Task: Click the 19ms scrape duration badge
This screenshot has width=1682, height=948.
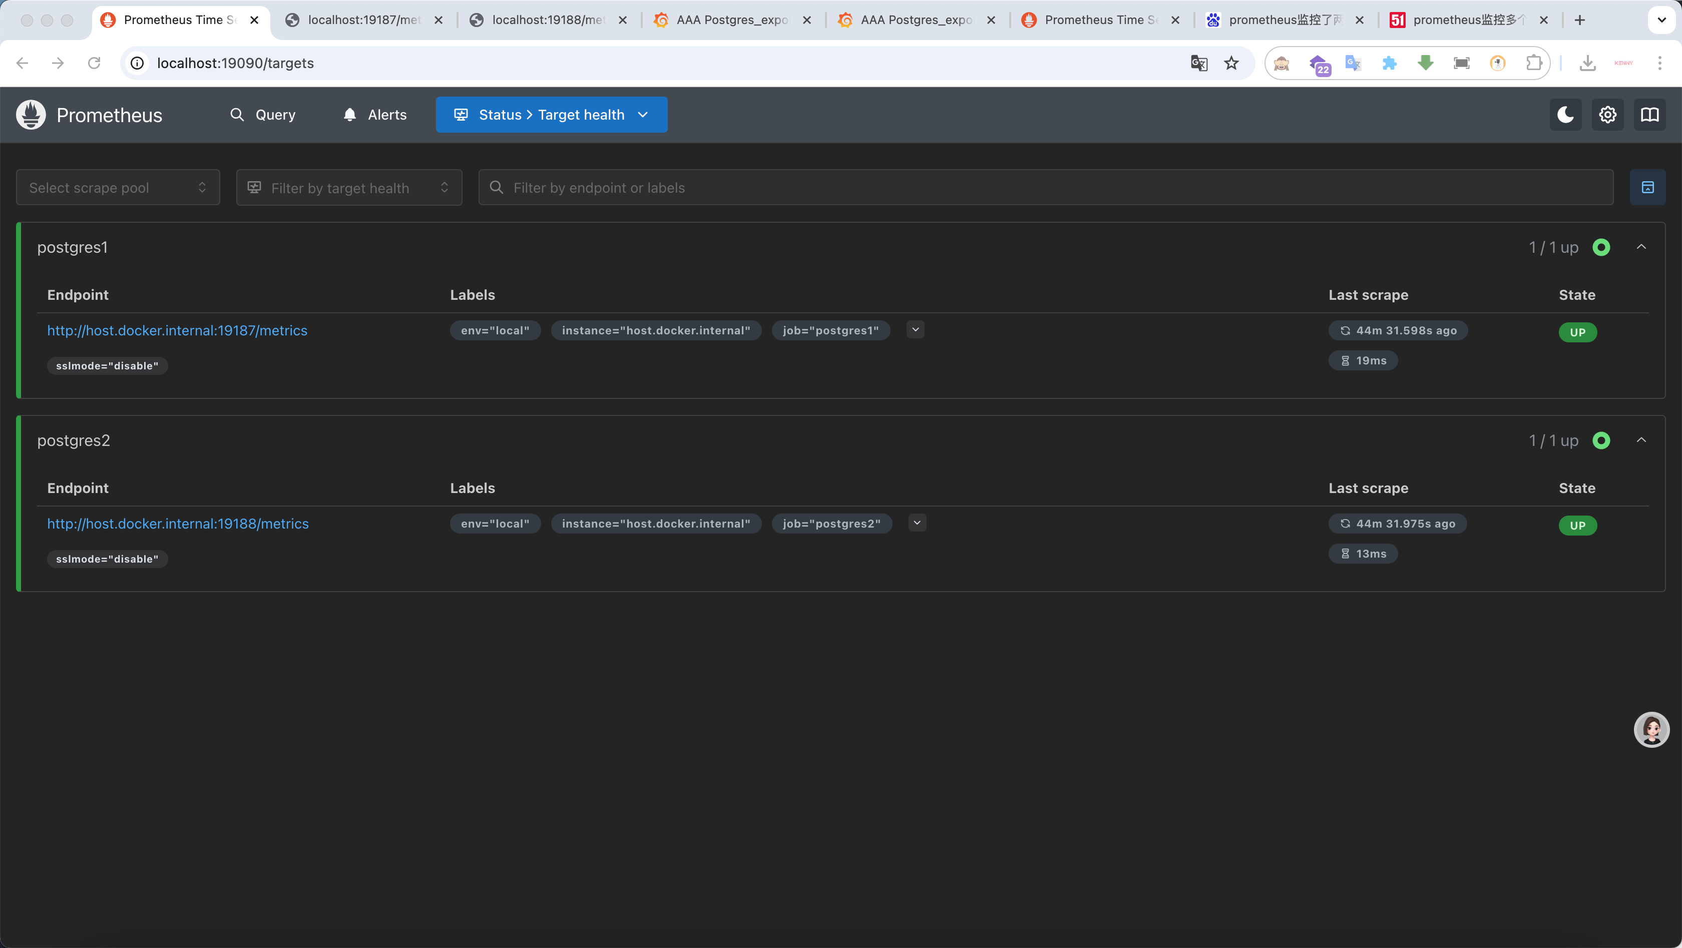Action: point(1363,360)
